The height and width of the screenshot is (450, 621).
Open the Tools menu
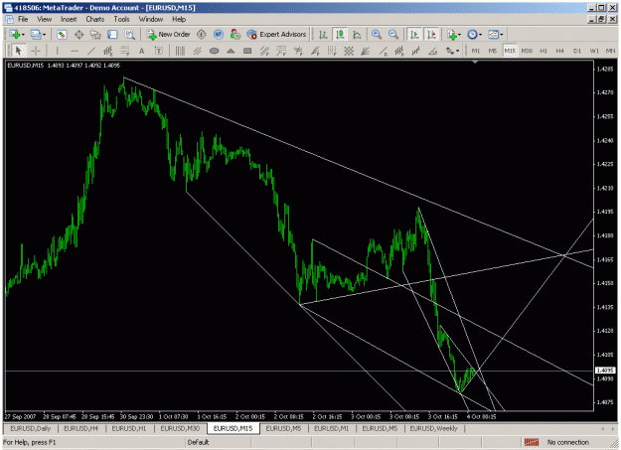point(121,19)
